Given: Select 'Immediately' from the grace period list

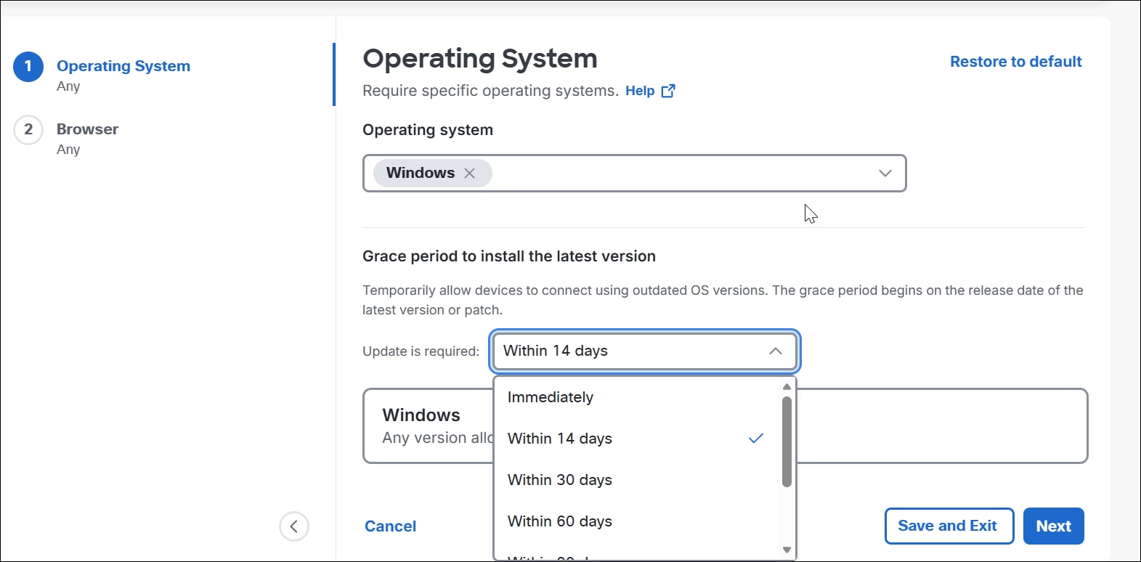Looking at the screenshot, I should pyautogui.click(x=636, y=397).
